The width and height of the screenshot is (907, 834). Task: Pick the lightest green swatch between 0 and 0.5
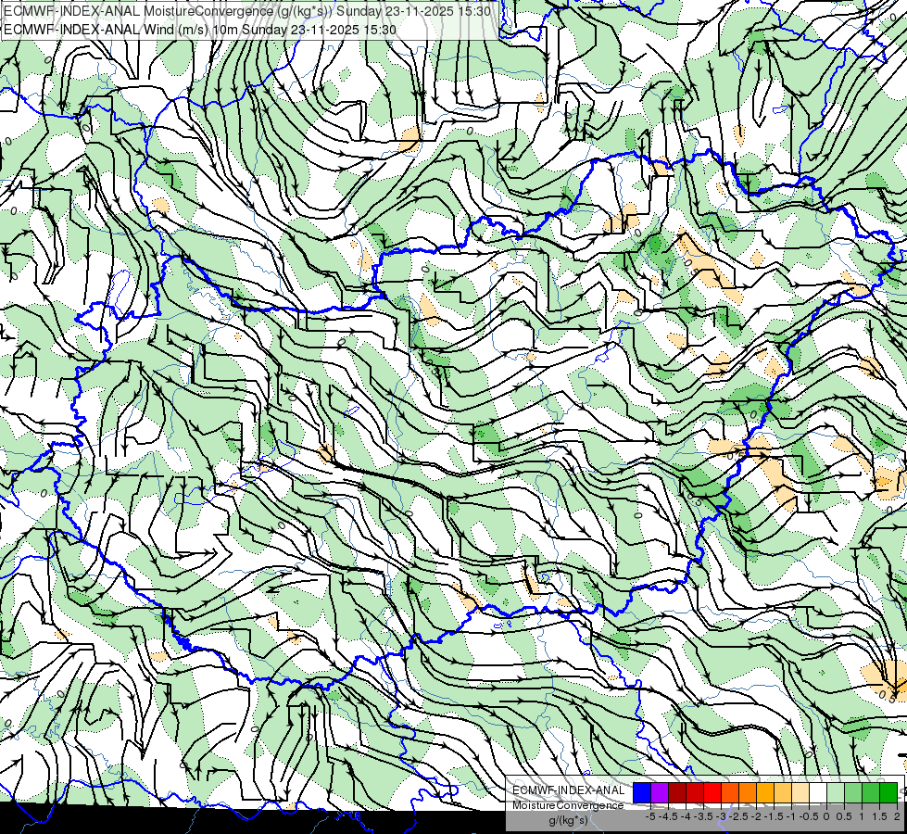pos(836,793)
